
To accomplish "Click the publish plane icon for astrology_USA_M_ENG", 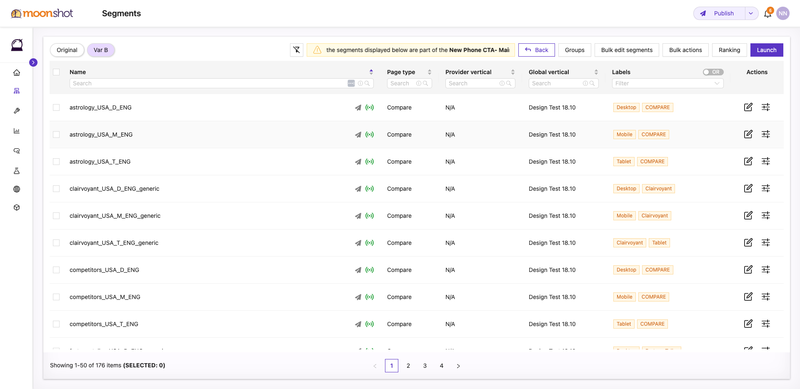I will (x=358, y=135).
